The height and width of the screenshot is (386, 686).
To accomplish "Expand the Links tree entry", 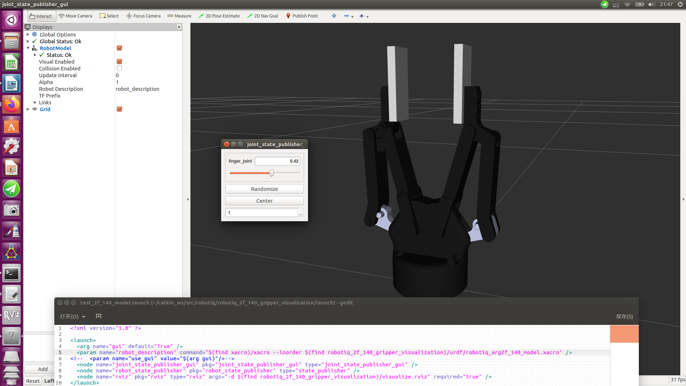I will 35,103.
